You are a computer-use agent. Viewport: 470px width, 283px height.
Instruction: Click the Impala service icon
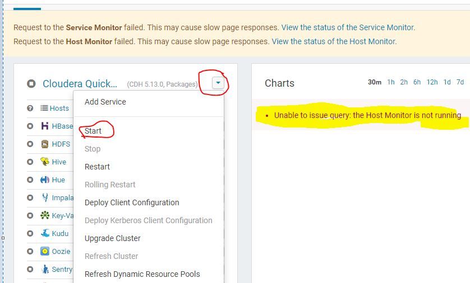coord(45,197)
